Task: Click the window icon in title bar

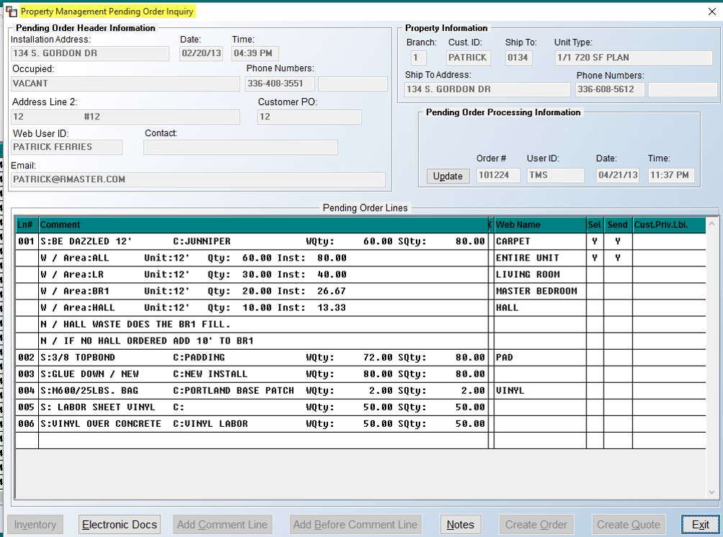Action: tap(11, 11)
